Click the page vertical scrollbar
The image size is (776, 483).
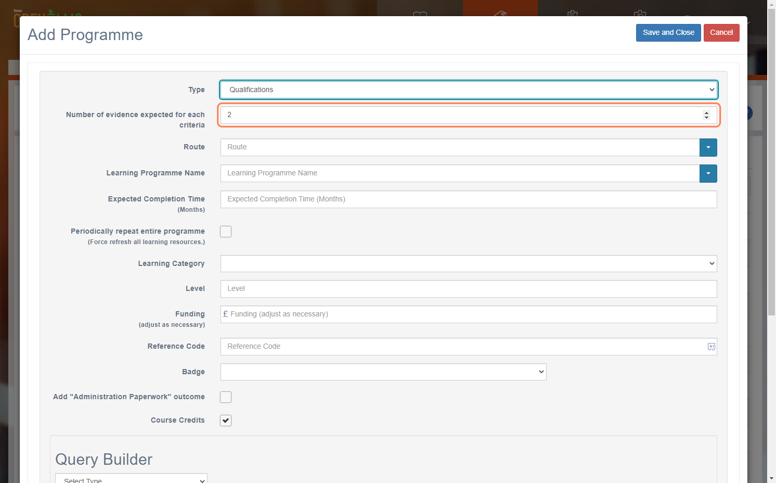[771, 161]
